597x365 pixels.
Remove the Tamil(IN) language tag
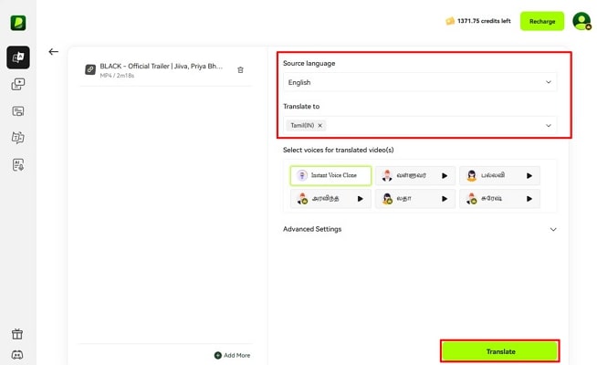pos(319,125)
